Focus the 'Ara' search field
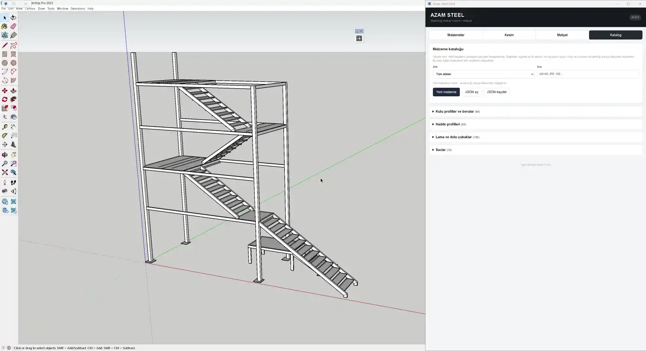This screenshot has height=351, width=646. pos(588,74)
